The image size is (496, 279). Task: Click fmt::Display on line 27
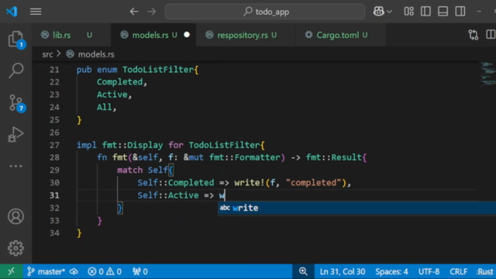click(x=133, y=145)
